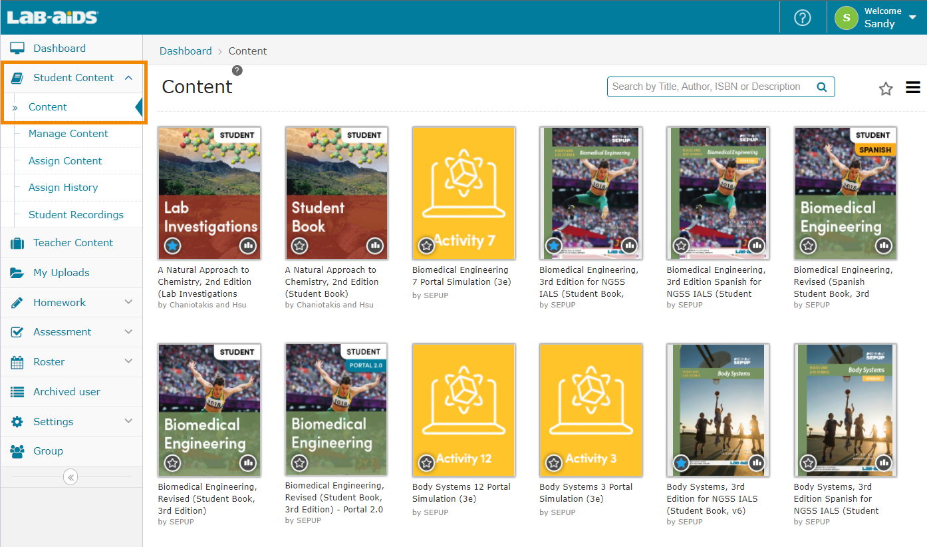Click the search magnifier icon in search box
The width and height of the screenshot is (927, 547).
(822, 87)
